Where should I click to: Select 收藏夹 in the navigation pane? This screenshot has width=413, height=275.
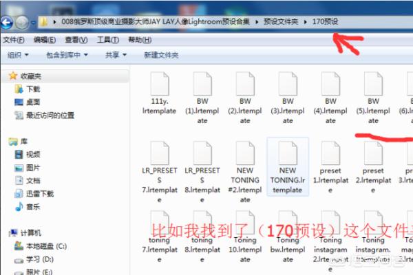[31, 76]
